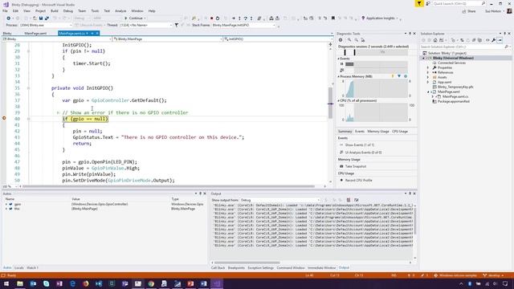Click Take Snapshot link

[x=355, y=166]
